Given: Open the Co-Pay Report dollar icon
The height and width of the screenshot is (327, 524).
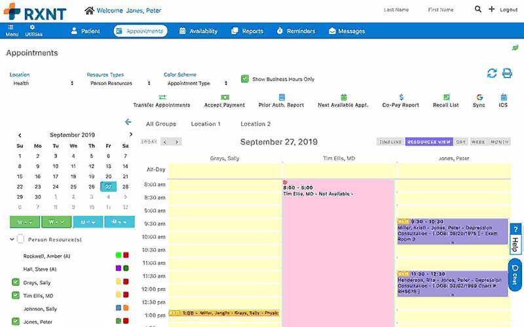Looking at the screenshot, I should click(x=402, y=97).
